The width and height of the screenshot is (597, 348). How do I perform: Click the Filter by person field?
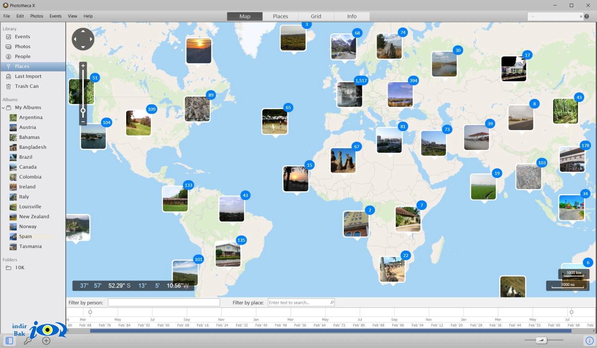coord(164,303)
